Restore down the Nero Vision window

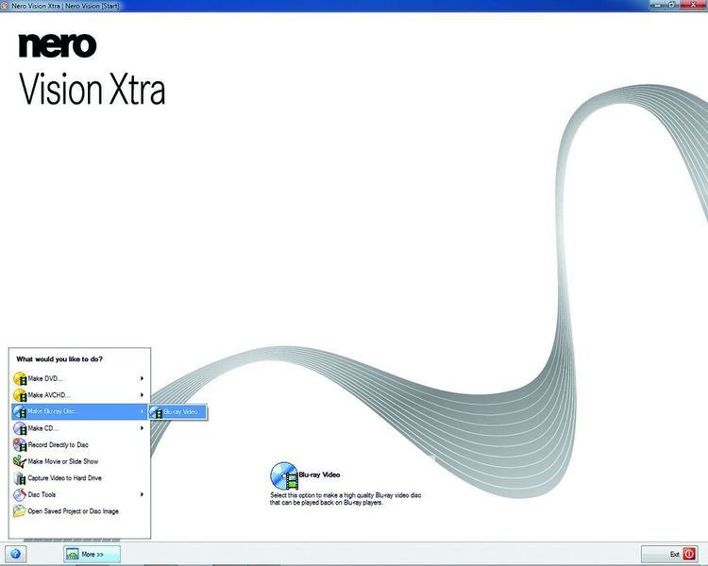672,5
